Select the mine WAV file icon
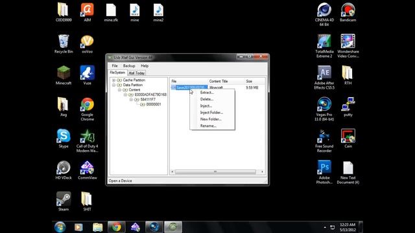 click(x=134, y=12)
